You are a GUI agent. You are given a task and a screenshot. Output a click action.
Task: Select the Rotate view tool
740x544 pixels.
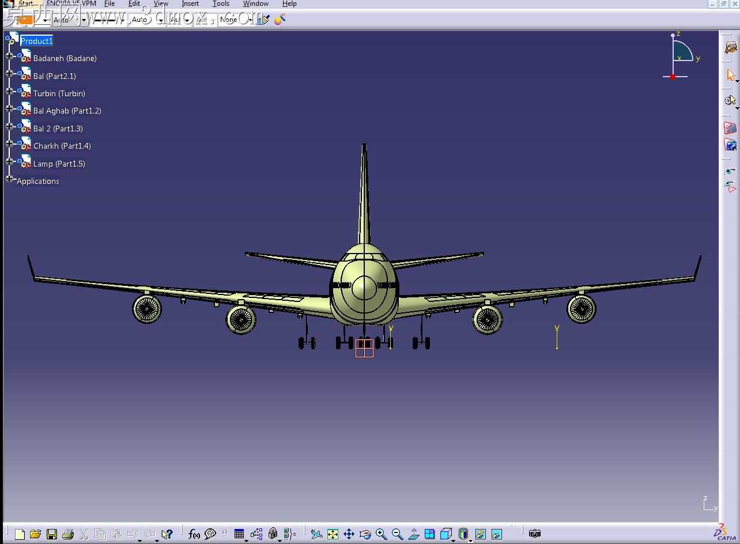point(365,534)
